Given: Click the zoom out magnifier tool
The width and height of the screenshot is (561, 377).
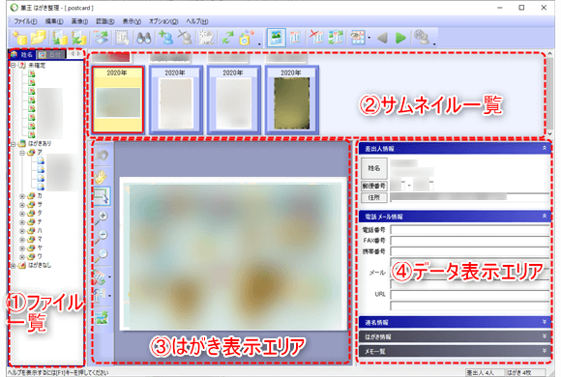Looking at the screenshot, I should point(102,236).
